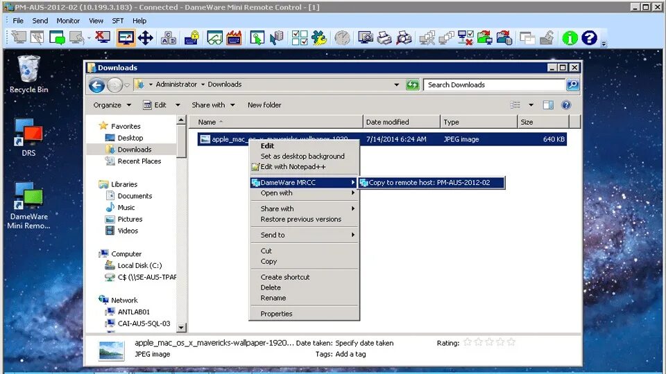Expand the Send to submenu
666x374 pixels.
(x=304, y=235)
